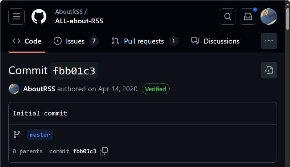Open the search icon button
This screenshot has height=167, width=290.
228,17
